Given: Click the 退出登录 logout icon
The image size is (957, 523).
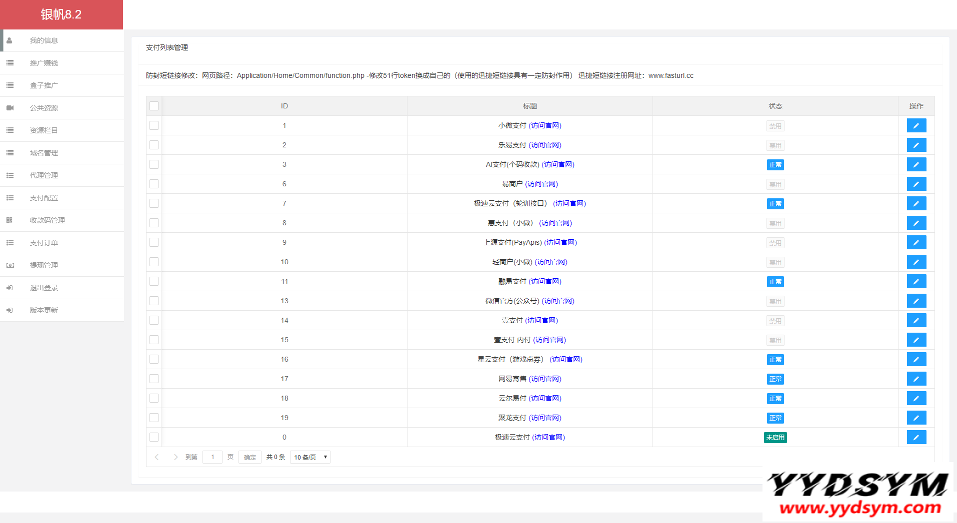Looking at the screenshot, I should pyautogui.click(x=9, y=288).
